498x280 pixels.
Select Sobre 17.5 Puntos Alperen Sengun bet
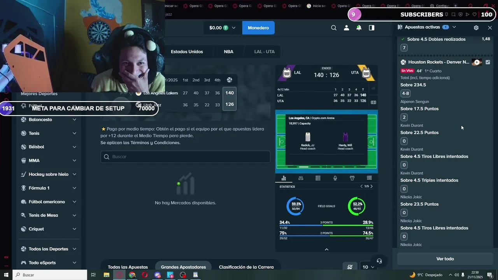[x=419, y=109]
